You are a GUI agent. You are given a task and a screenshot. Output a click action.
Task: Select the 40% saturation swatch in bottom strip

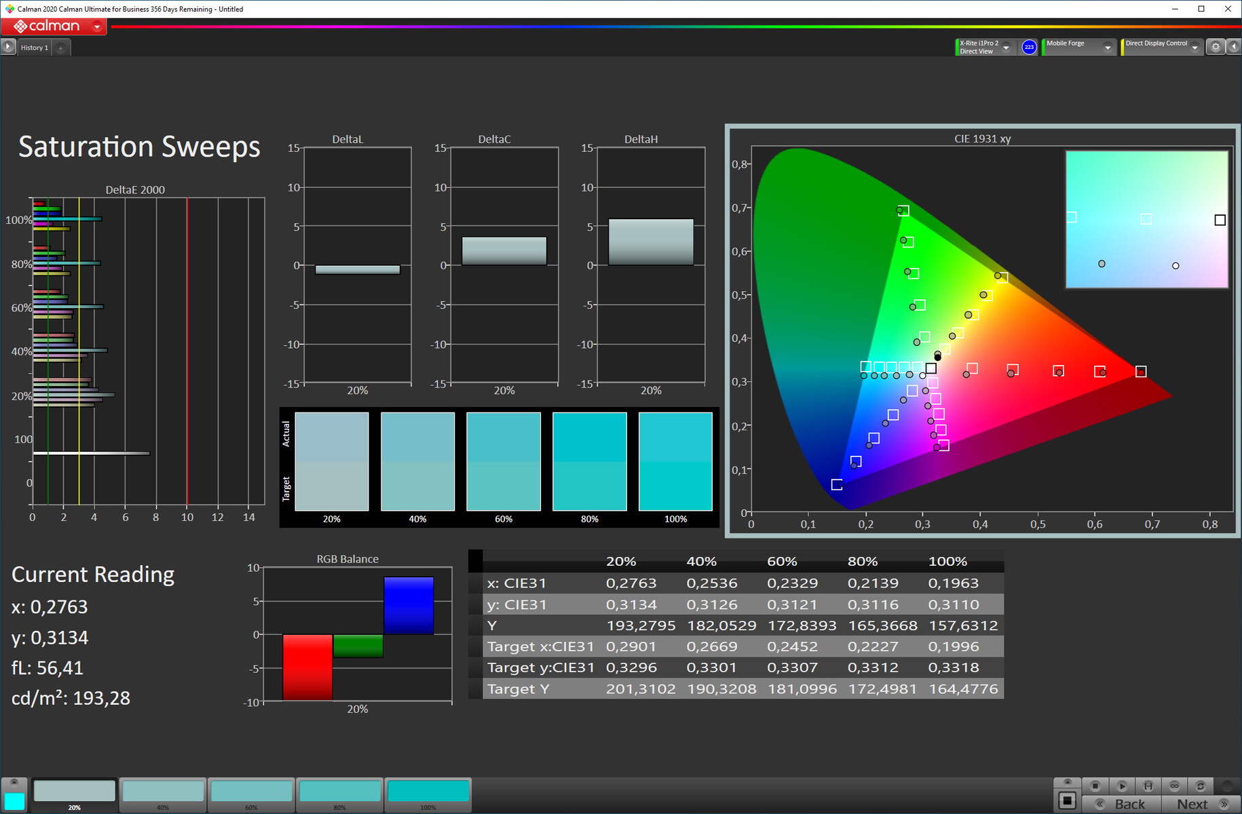pyautogui.click(x=163, y=794)
